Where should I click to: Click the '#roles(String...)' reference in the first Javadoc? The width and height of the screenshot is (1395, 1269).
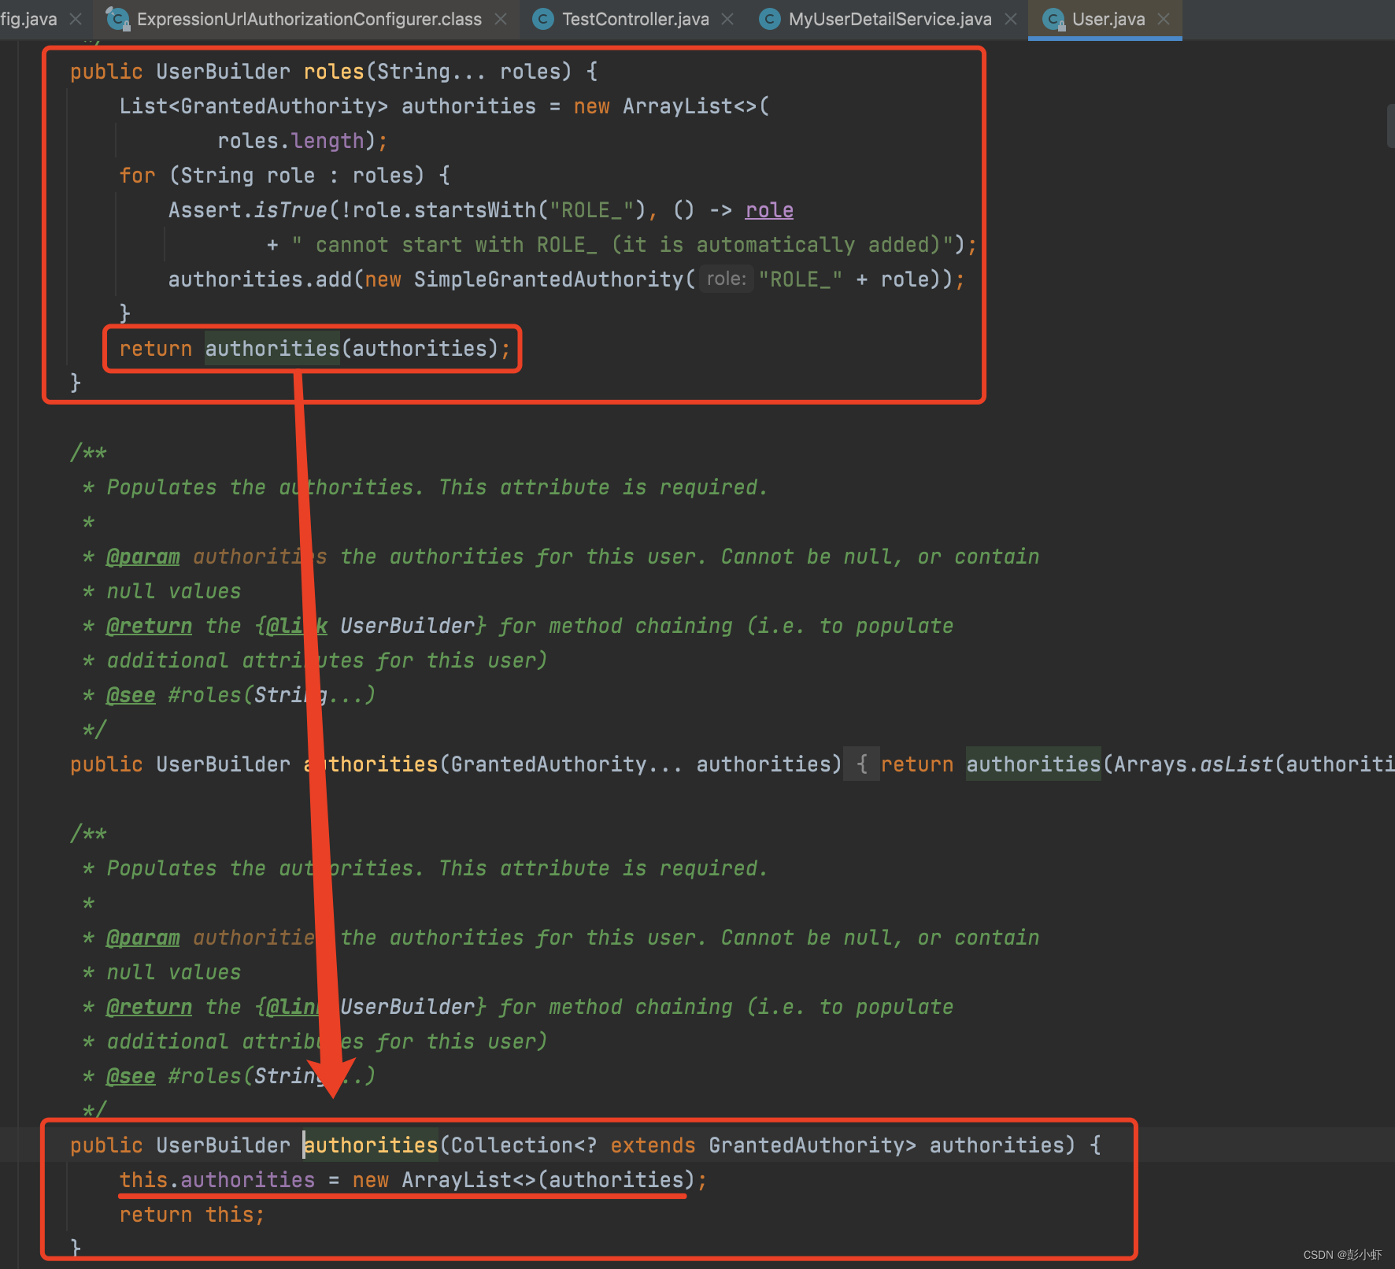pos(272,695)
